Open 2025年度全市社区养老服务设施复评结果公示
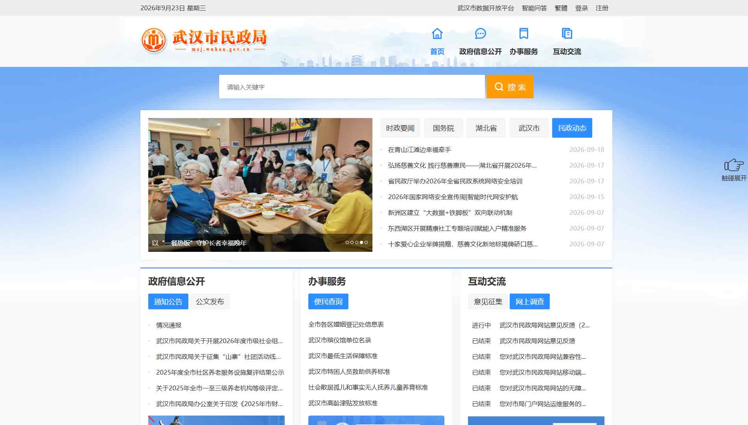 (x=220, y=372)
